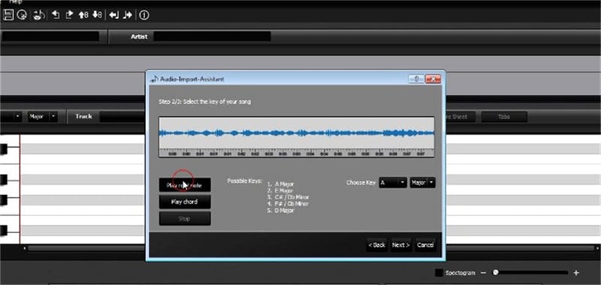Screen dimensions: 601x285
Task: Click the lips and note vocal icon
Action: click(x=38, y=15)
